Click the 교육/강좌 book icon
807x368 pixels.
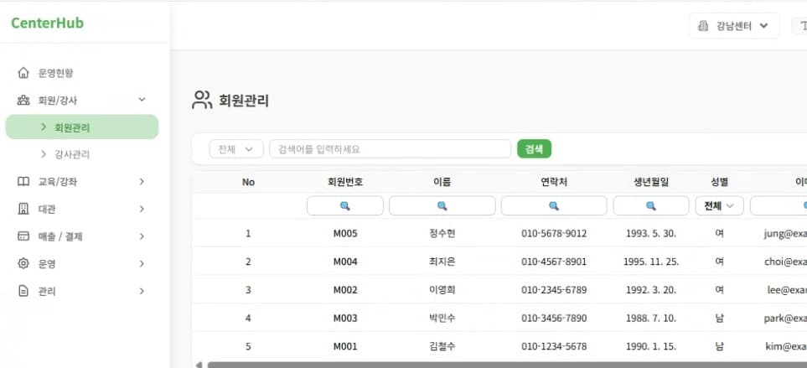(x=23, y=181)
